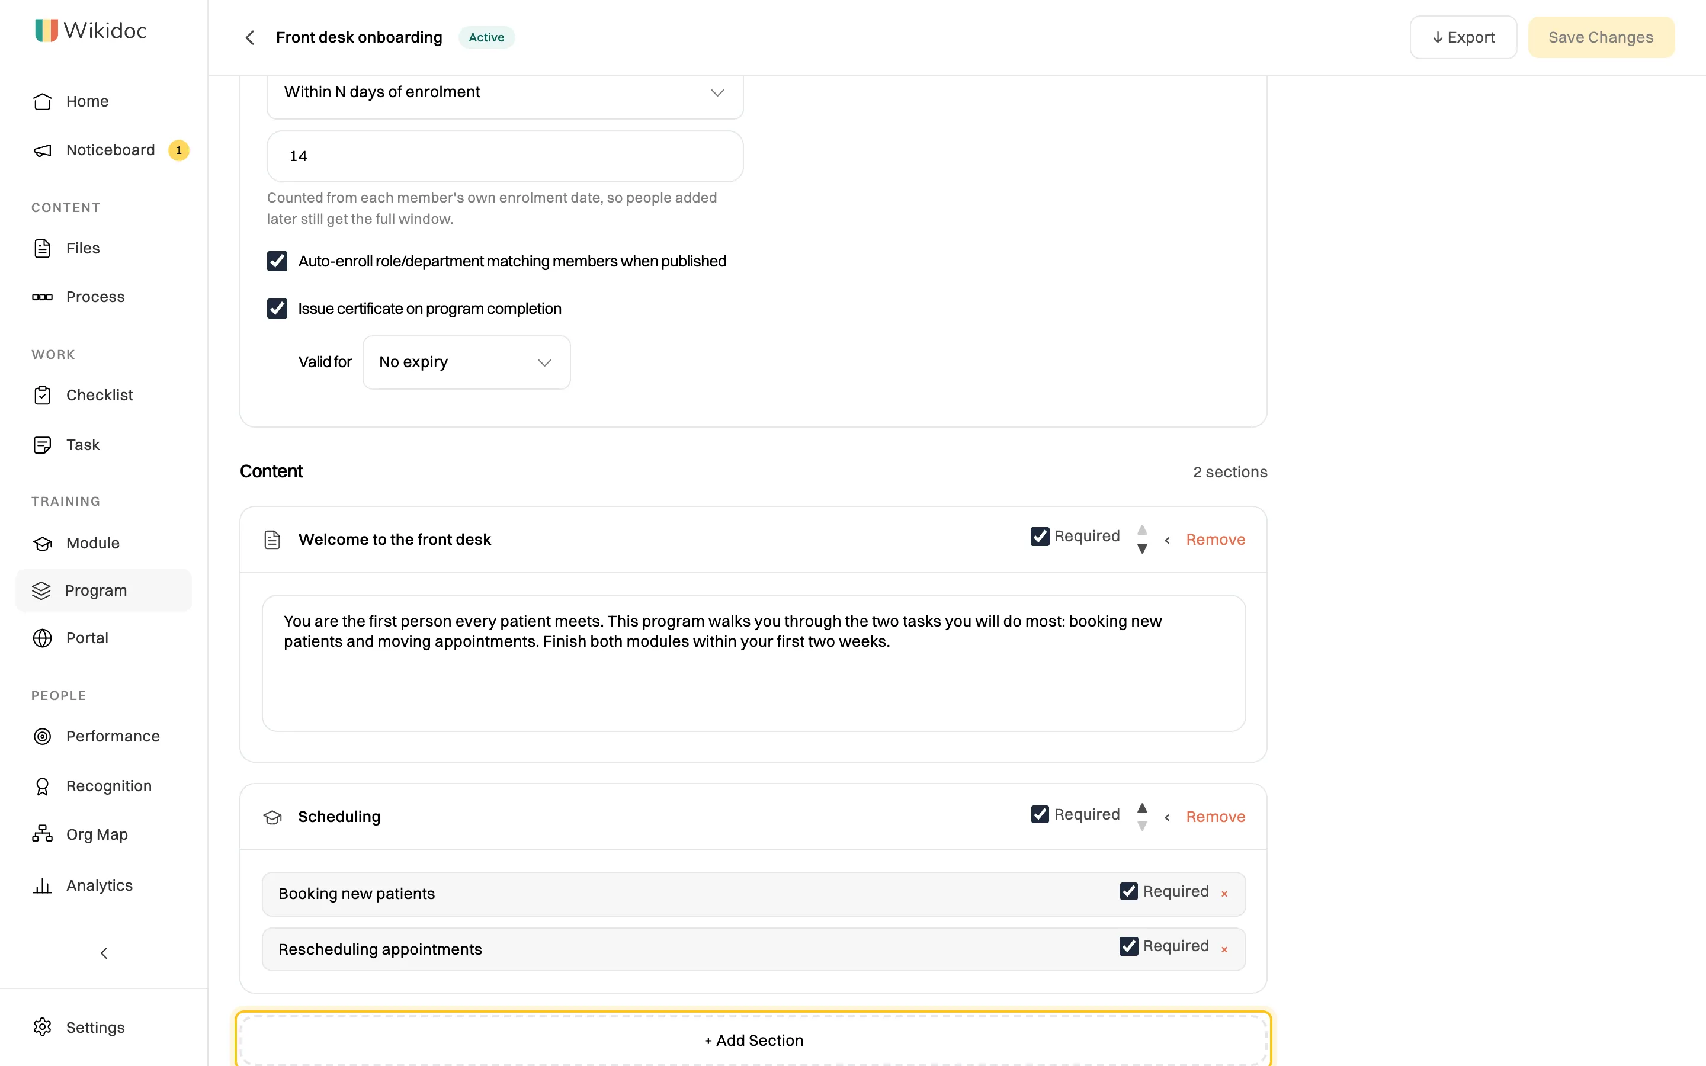1706x1066 pixels.
Task: Delete Booking new patients module
Action: 1224,895
